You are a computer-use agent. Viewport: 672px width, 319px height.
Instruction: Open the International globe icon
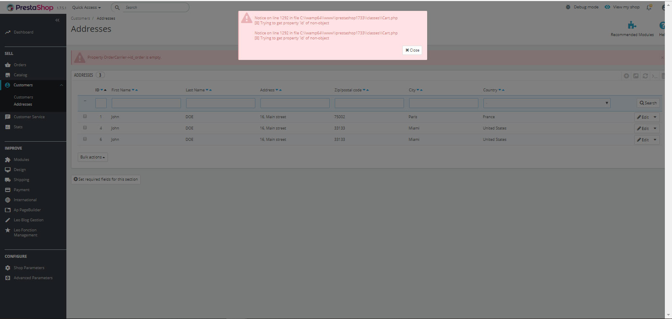pyautogui.click(x=8, y=200)
